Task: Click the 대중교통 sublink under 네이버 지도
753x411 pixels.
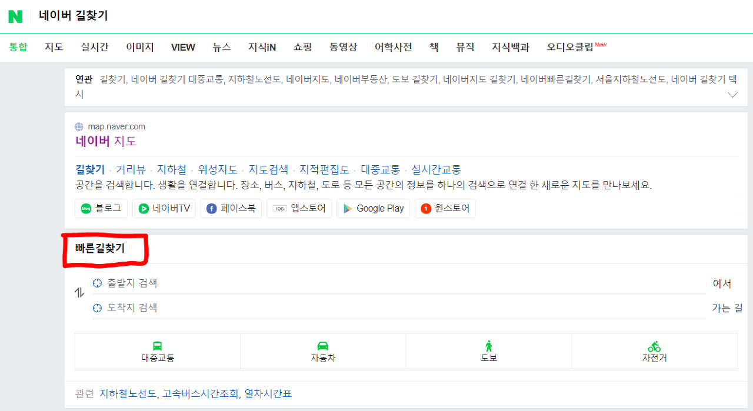Action: 381,169
